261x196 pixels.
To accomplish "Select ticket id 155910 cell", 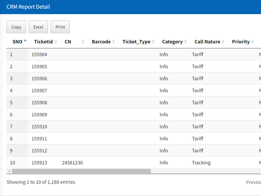I will [39, 126].
